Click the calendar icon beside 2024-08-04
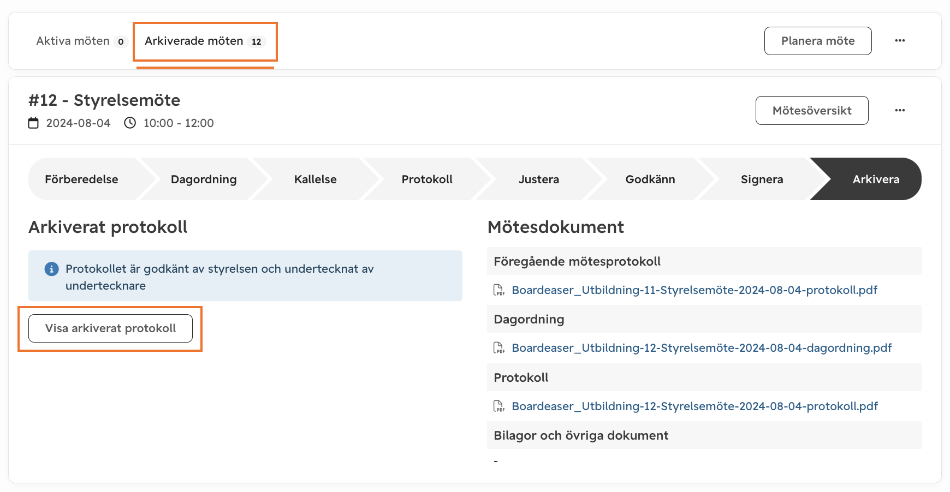The width and height of the screenshot is (950, 492). pyautogui.click(x=33, y=123)
